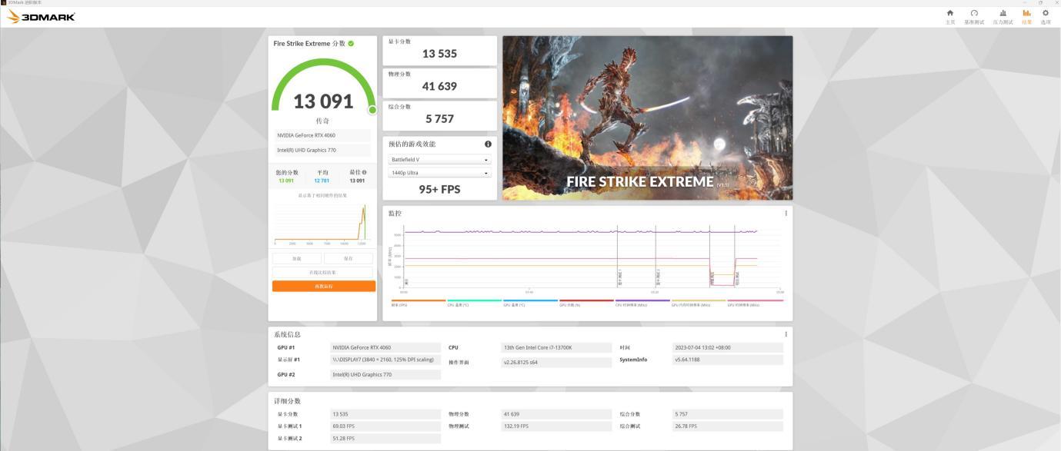
Task: Click the score distribution mini chart
Action: click(323, 224)
